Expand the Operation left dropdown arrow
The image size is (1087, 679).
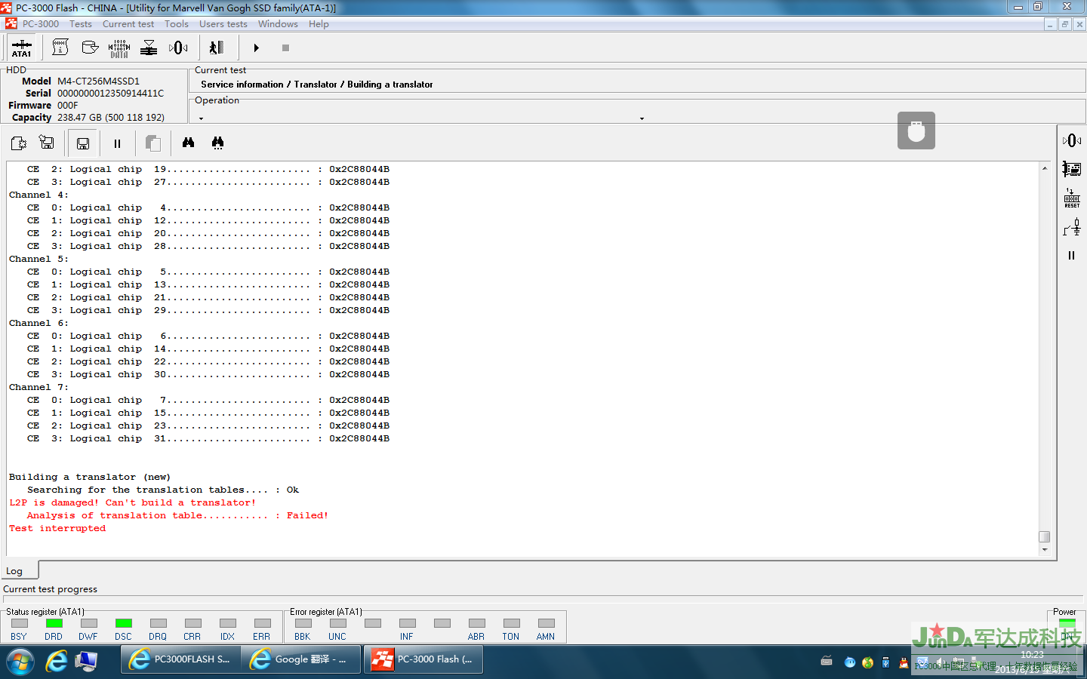pyautogui.click(x=201, y=118)
